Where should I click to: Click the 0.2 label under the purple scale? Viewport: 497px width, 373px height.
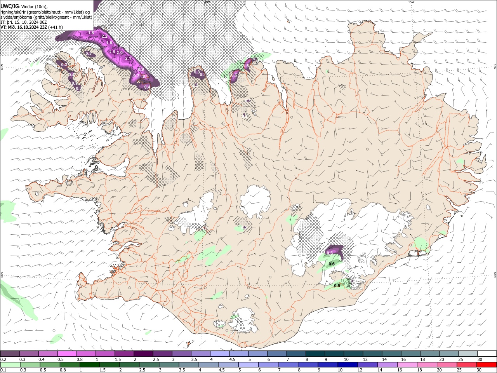3,359
